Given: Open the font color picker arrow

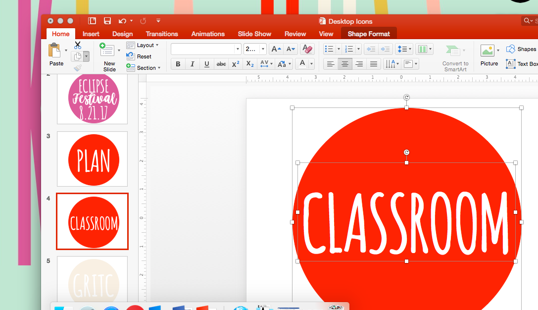Looking at the screenshot, I should pos(311,64).
